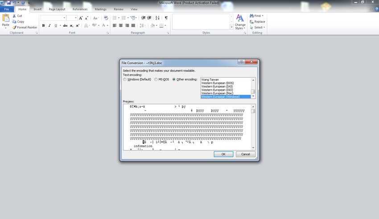Click the encoding list scrollbar up arrow
The image size is (379, 219).
[x=253, y=80]
